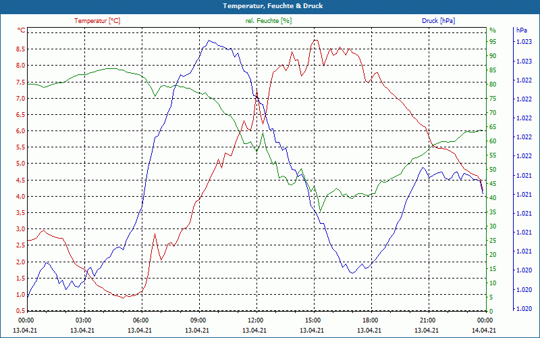Click the "3,5" temperature axis tick
Viewport: 540px width, 338px height.
click(20, 213)
